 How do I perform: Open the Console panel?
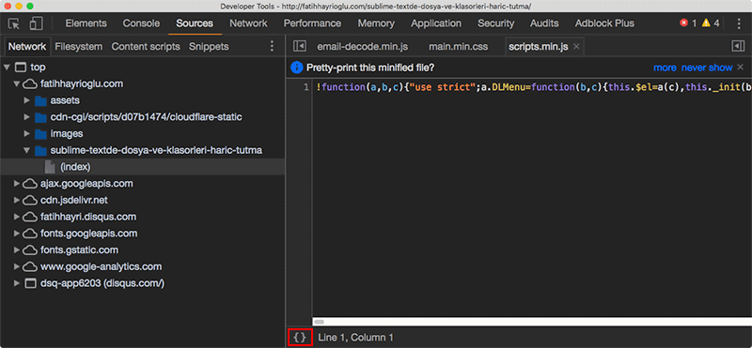click(x=141, y=23)
